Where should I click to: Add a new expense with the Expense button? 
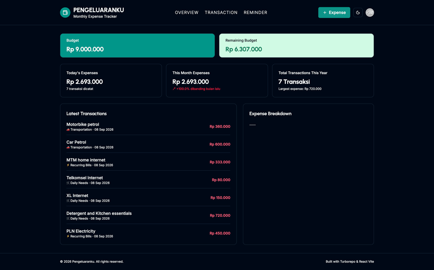[334, 13]
